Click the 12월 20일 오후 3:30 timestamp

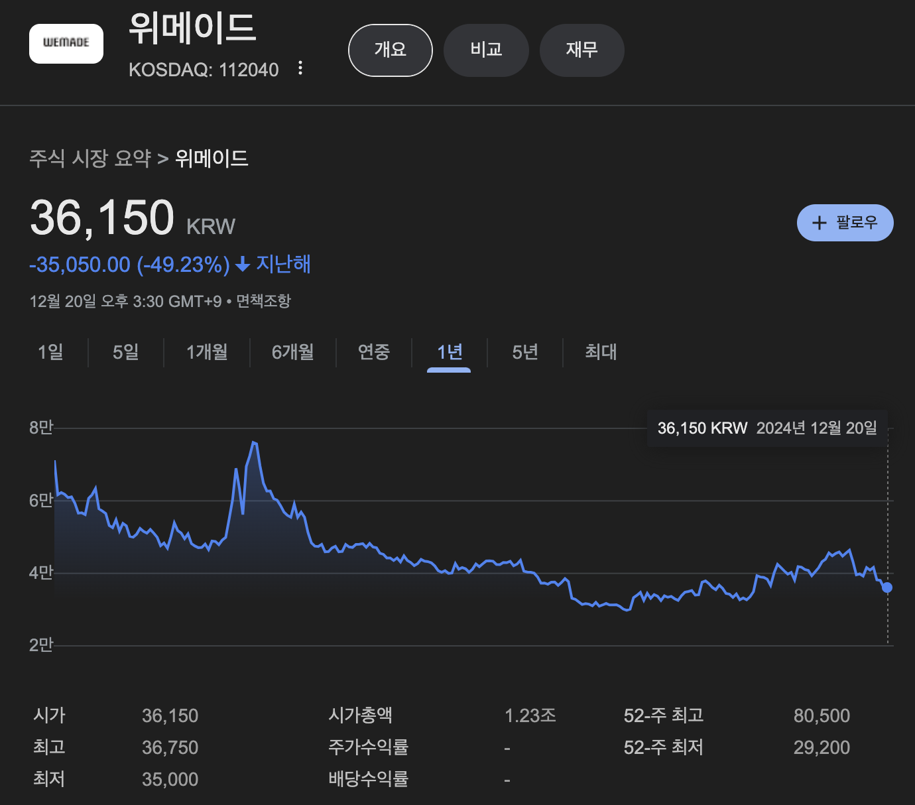125,301
